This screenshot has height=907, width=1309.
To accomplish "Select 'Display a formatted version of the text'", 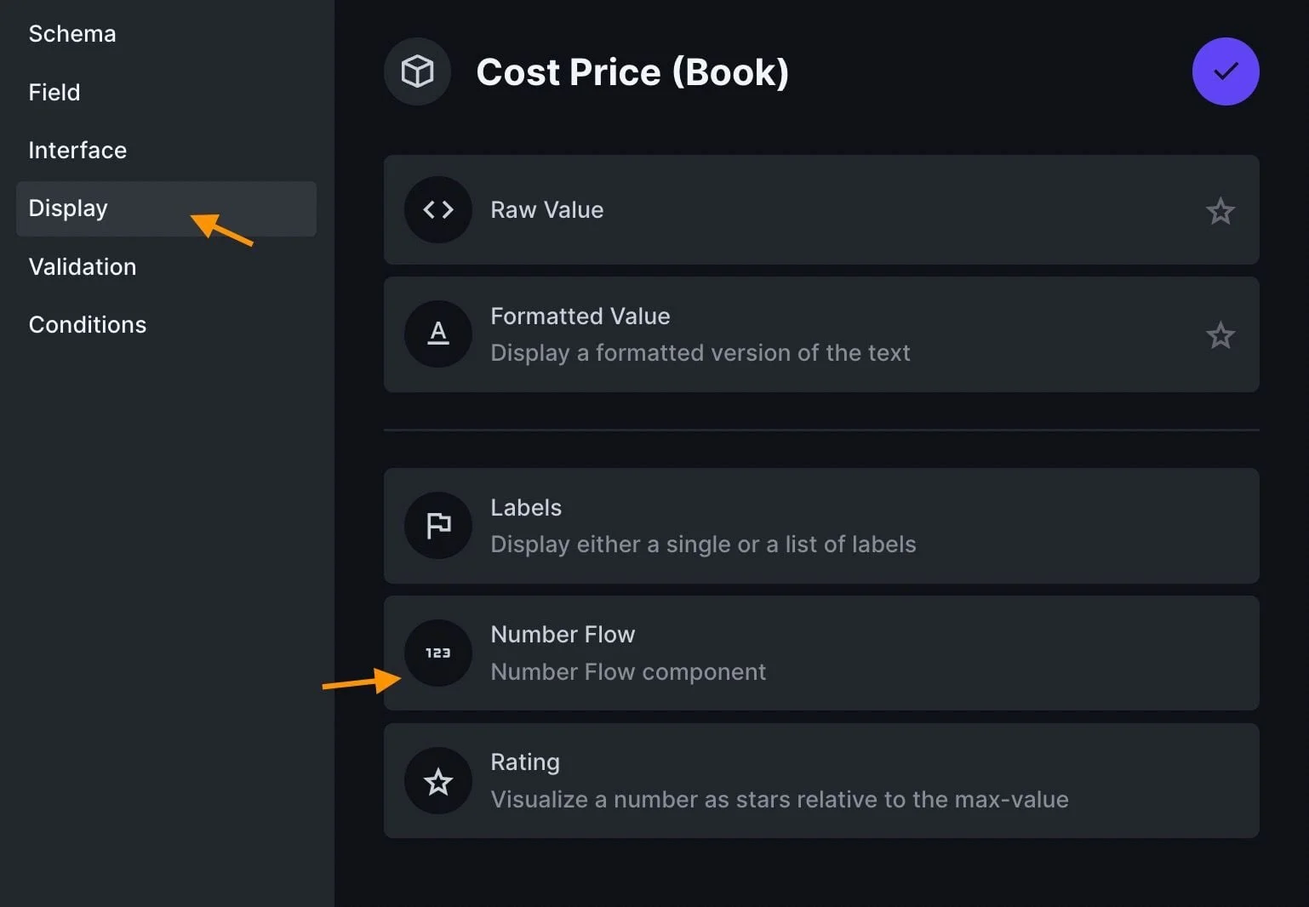I will [x=700, y=353].
